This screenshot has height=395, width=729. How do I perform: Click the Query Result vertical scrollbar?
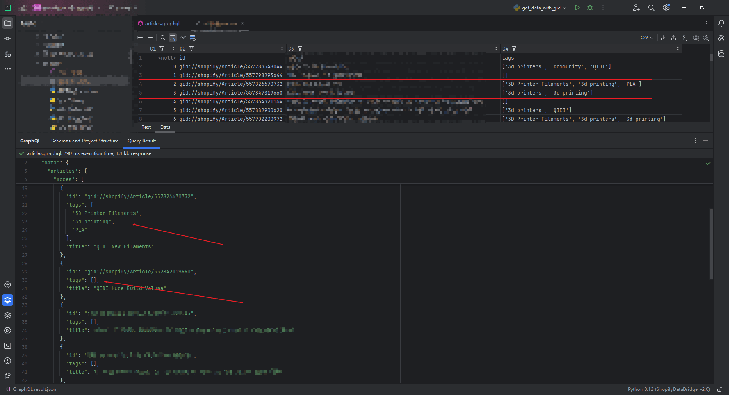(x=711, y=243)
